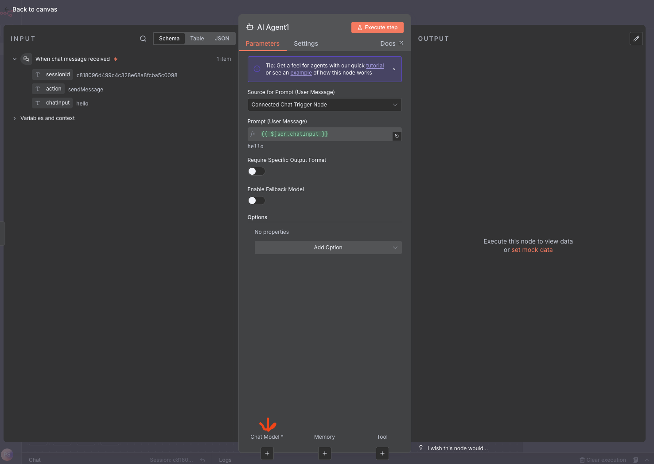Screen dimensions: 654x464
Task: Switch input view to Table
Action: (197, 39)
